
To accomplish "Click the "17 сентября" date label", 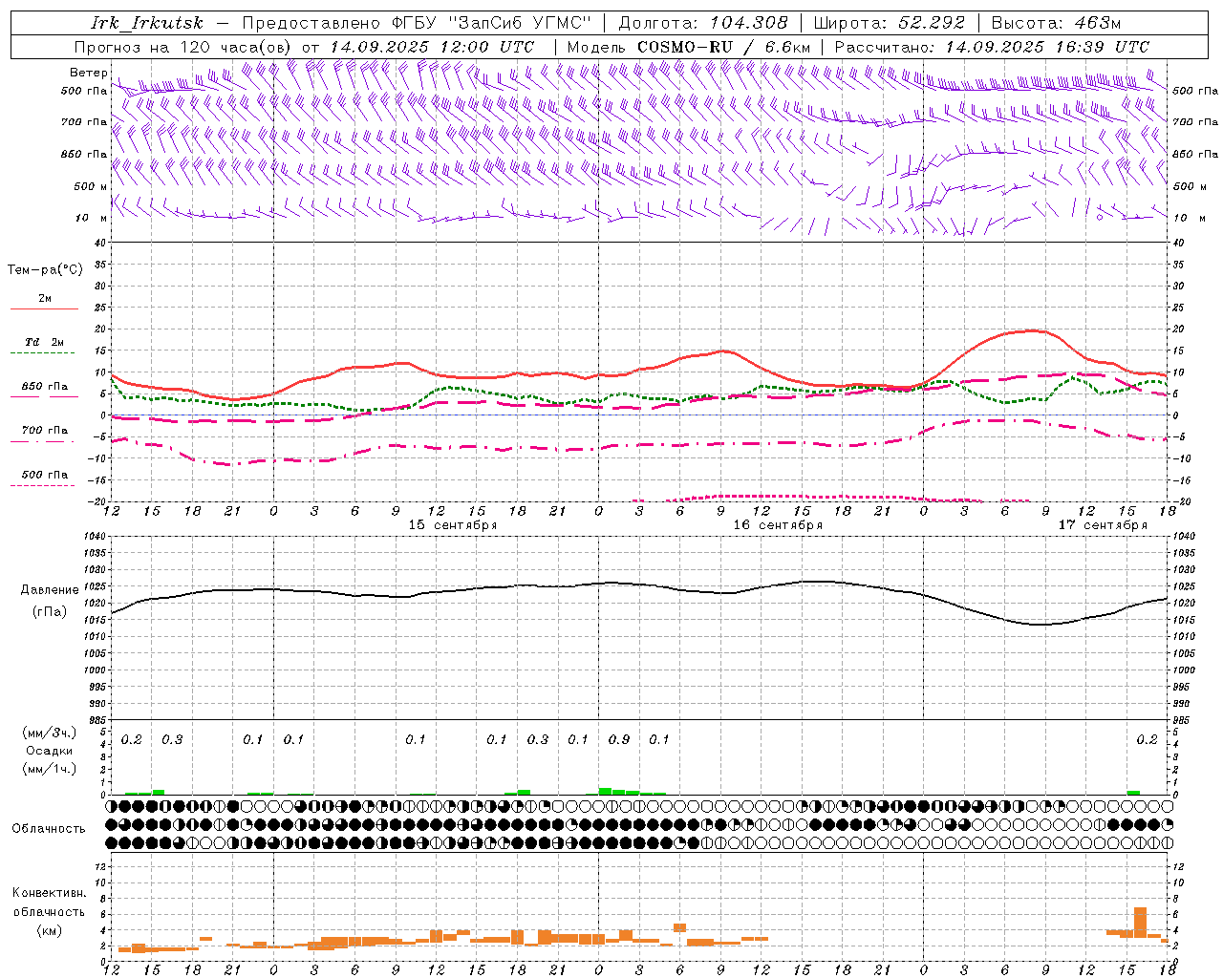I will (x=1103, y=525).
